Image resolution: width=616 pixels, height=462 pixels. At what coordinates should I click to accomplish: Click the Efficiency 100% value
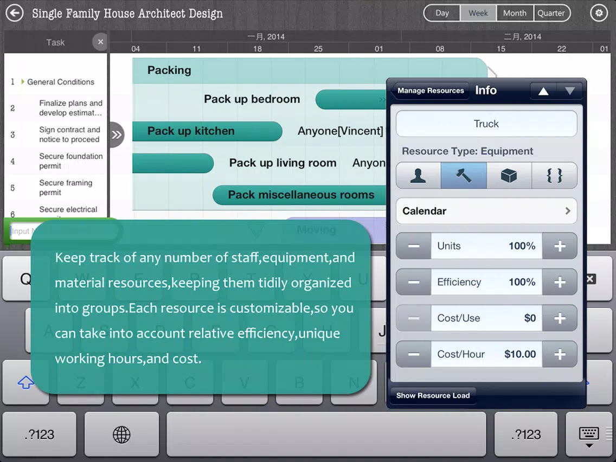(522, 282)
